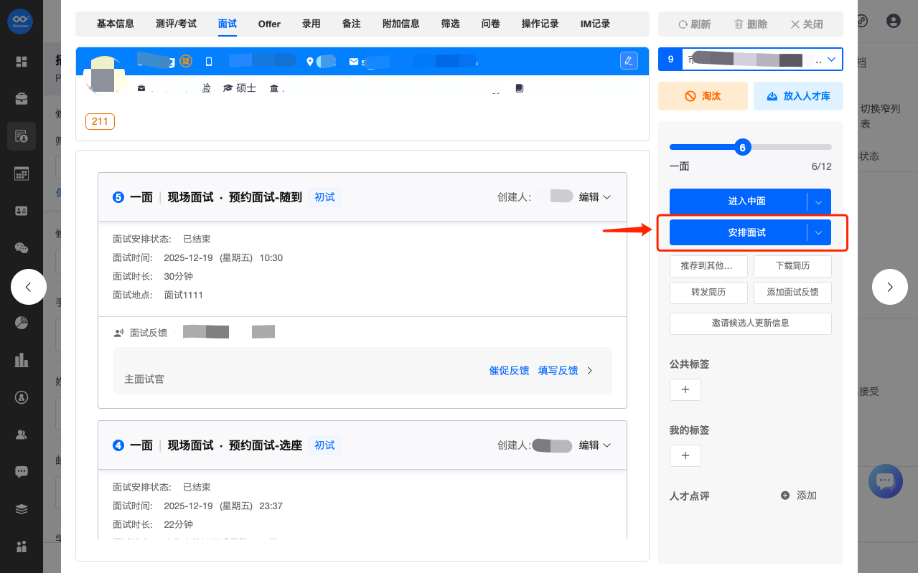Click the 刷新 refresh button

(695, 24)
